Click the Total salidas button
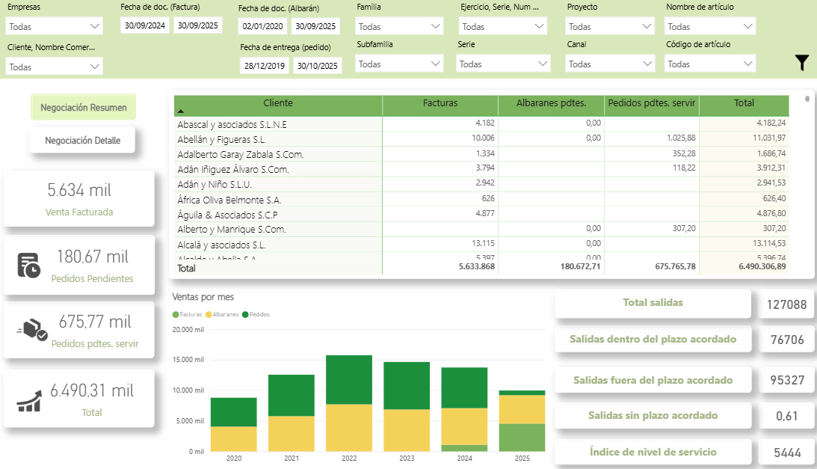Viewport: 817px width, 469px height. click(652, 303)
